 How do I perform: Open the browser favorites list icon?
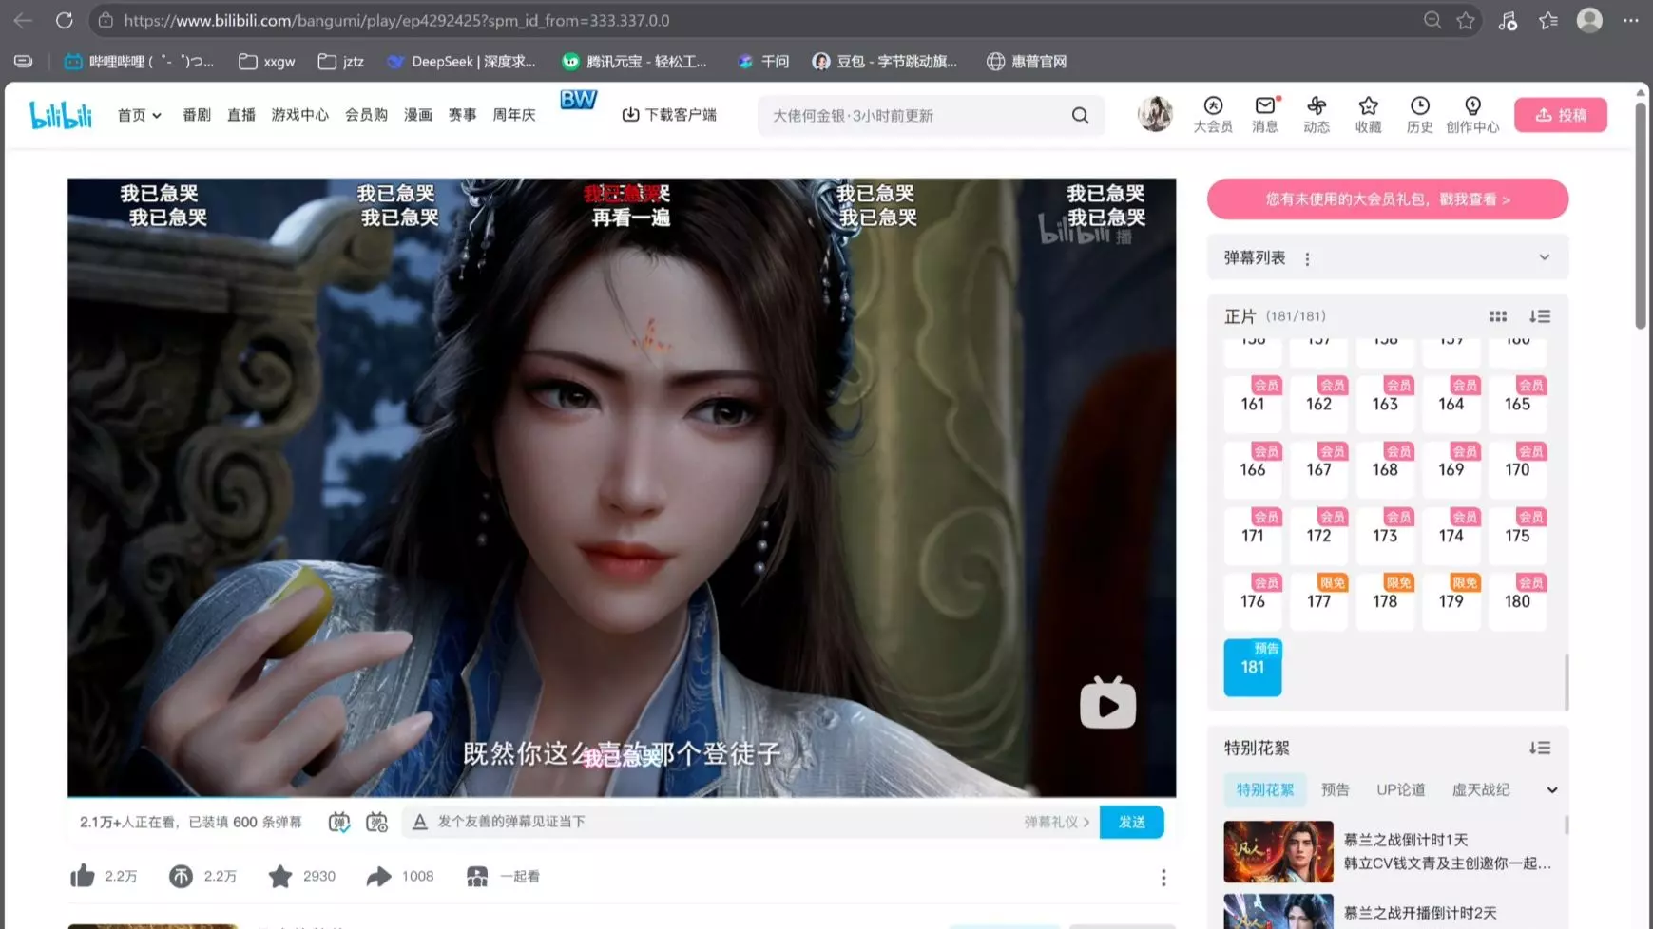coord(1548,20)
